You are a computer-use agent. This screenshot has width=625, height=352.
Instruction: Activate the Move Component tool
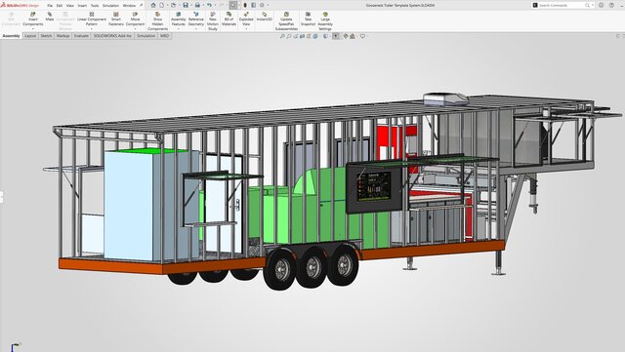pyautogui.click(x=135, y=20)
